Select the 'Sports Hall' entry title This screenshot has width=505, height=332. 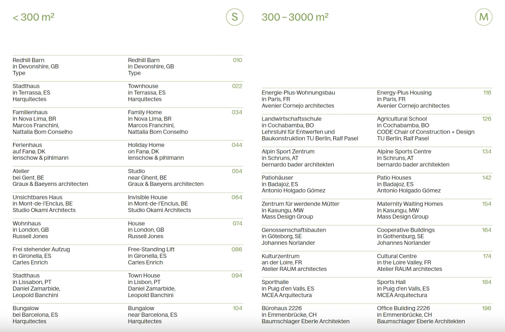pos(391,282)
